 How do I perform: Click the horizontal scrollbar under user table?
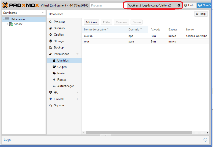coord(138,133)
